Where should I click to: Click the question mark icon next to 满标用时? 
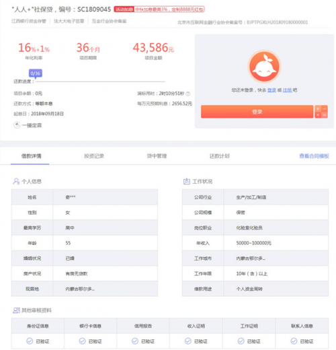coord(188,94)
